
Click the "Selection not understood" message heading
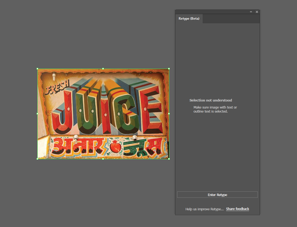[211, 100]
